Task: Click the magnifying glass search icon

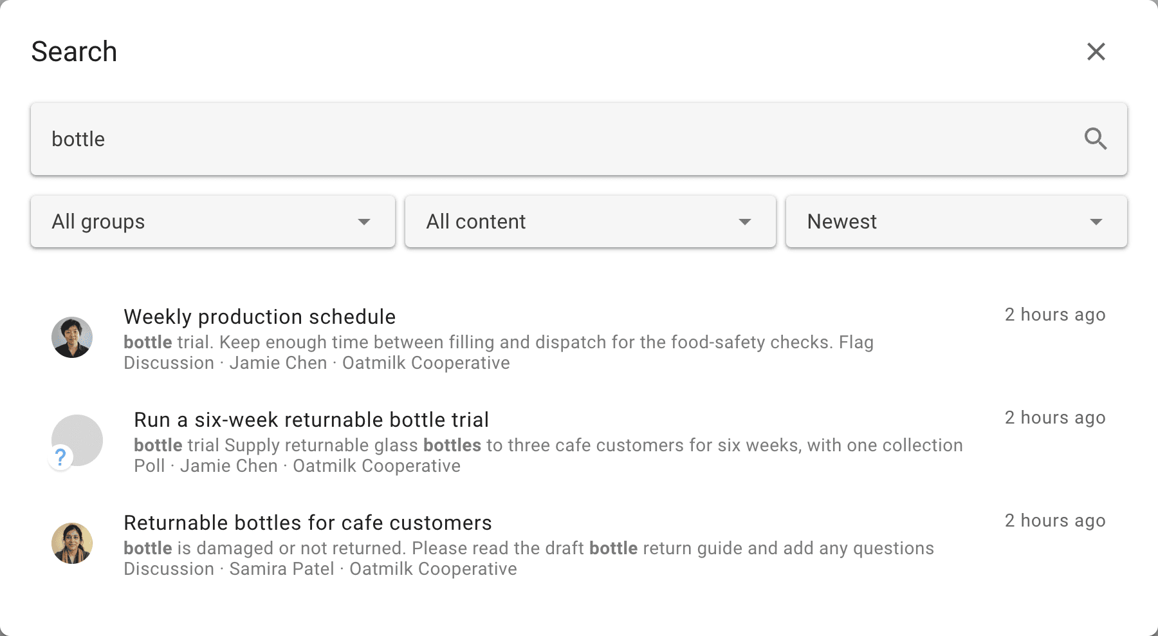Action: (1095, 138)
